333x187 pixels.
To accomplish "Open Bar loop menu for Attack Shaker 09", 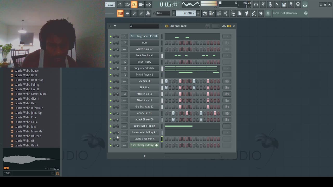I will (x=227, y=119).
